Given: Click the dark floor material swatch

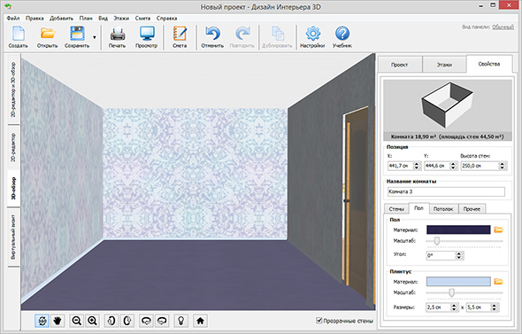Looking at the screenshot, I should 458,229.
